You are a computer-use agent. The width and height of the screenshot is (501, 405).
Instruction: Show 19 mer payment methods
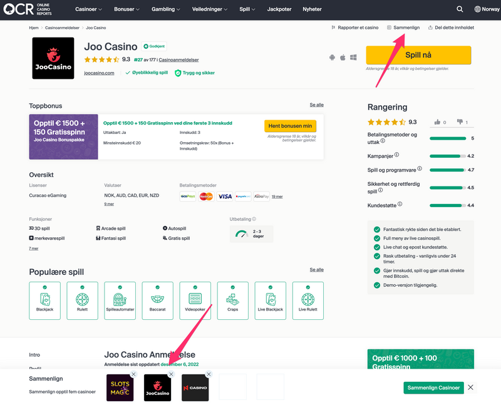277,197
